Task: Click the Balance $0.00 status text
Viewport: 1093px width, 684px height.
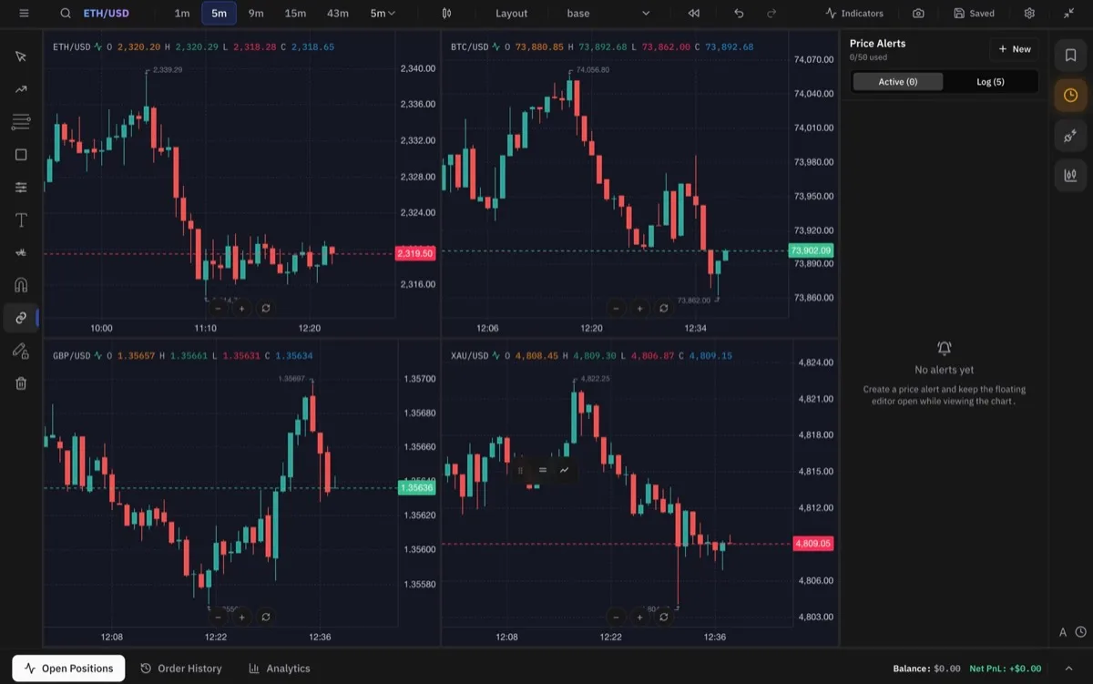Action: (x=926, y=669)
